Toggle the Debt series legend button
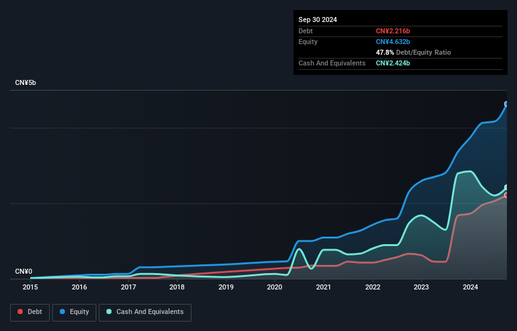517x331 pixels. 30,312
